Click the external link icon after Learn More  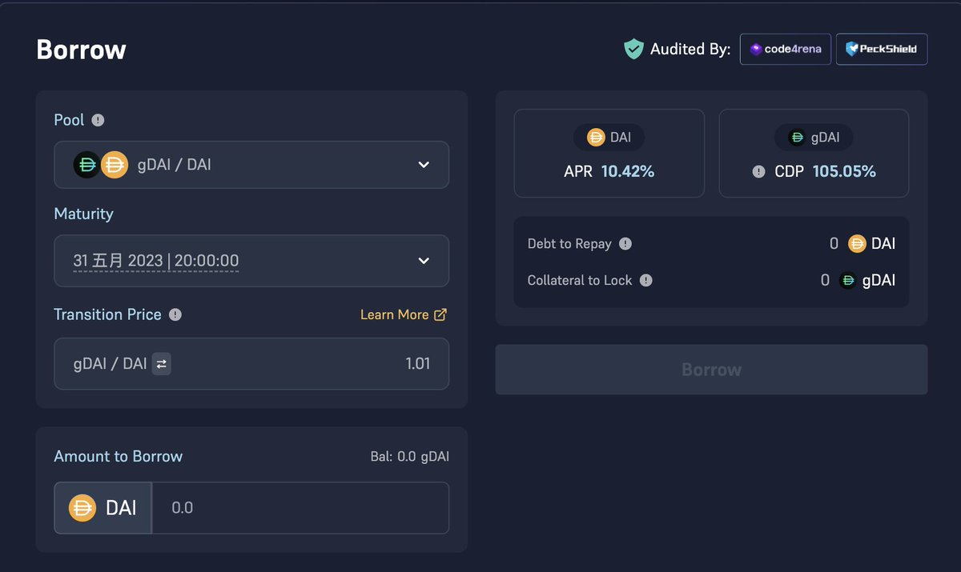point(440,314)
